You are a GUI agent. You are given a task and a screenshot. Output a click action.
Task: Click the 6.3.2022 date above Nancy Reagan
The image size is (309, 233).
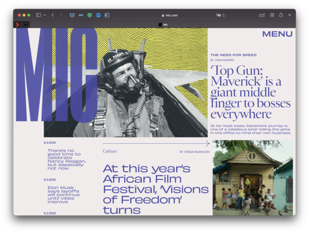[x=49, y=143]
